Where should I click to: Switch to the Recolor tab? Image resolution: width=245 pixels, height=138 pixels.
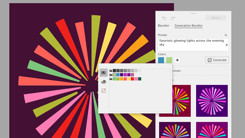(164, 25)
